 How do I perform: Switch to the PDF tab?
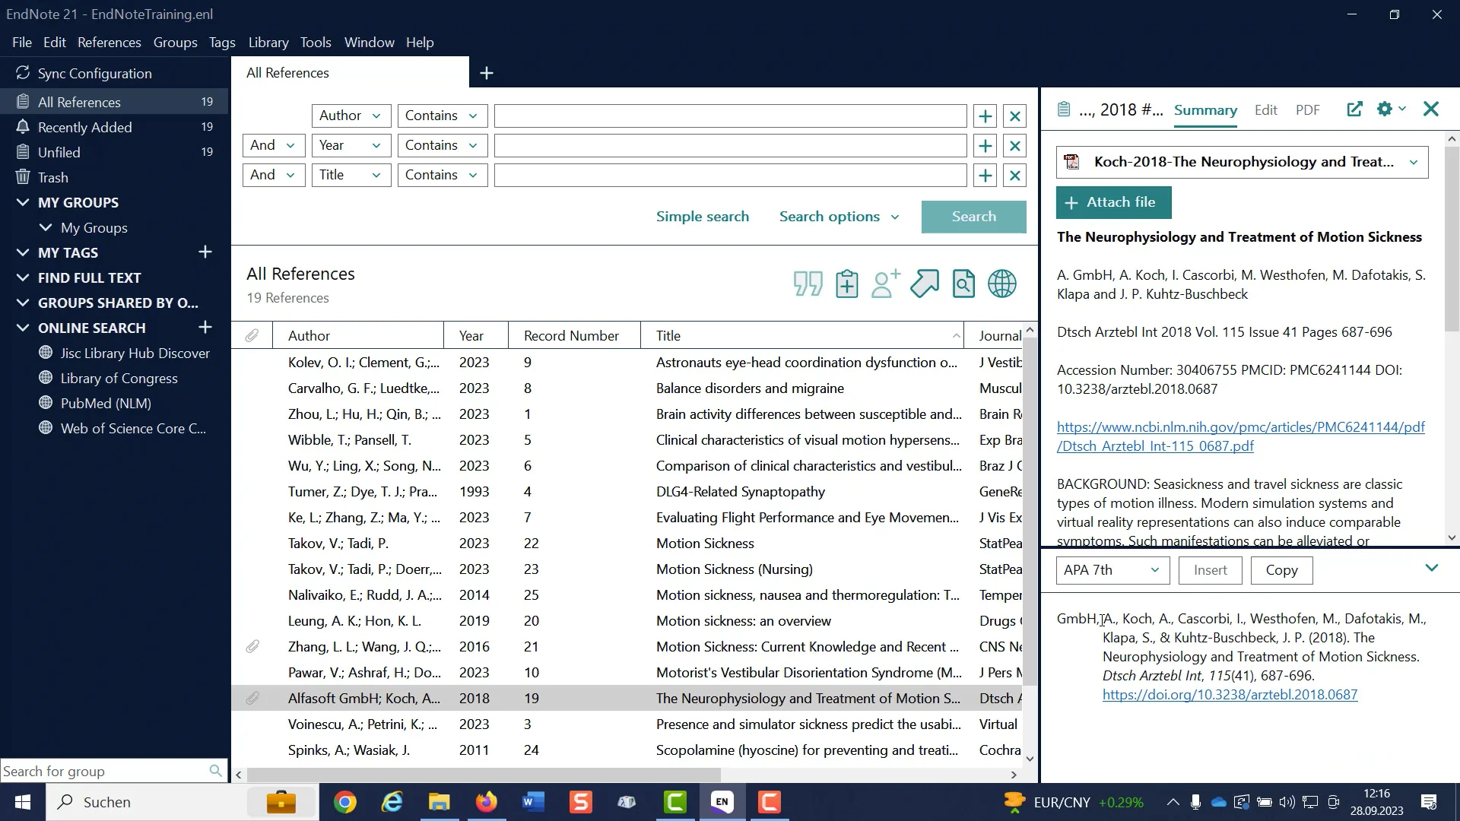(x=1307, y=110)
